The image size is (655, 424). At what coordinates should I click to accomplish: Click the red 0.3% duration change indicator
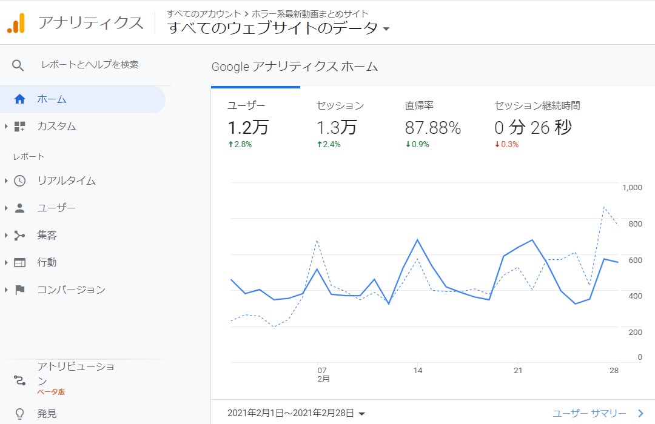(x=506, y=144)
